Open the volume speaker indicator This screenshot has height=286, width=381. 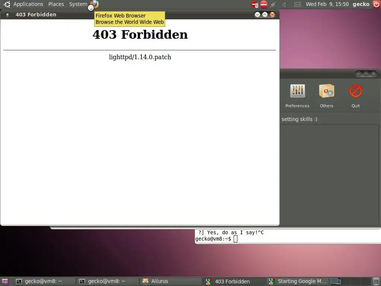(284, 4)
